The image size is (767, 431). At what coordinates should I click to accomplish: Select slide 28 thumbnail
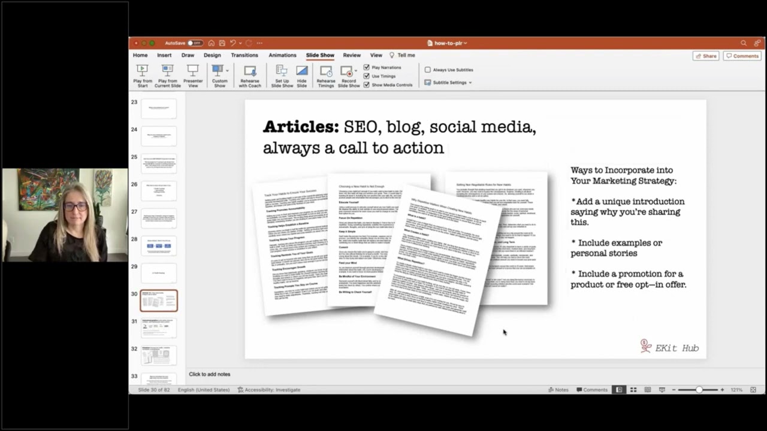tap(159, 245)
